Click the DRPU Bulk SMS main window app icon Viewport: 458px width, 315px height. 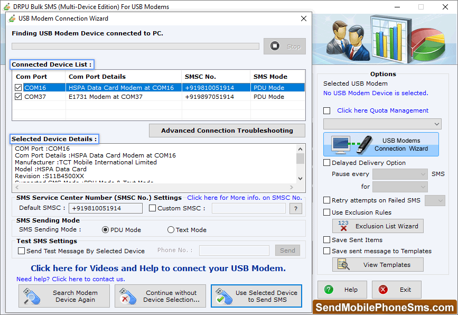(x=7, y=6)
